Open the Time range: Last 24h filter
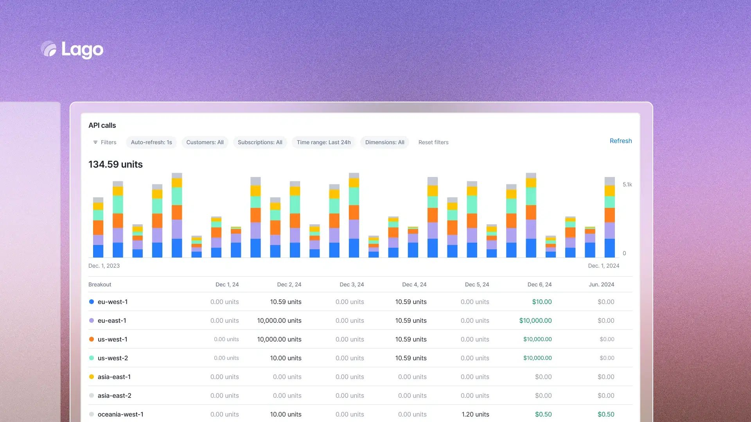The image size is (751, 422). click(x=323, y=142)
